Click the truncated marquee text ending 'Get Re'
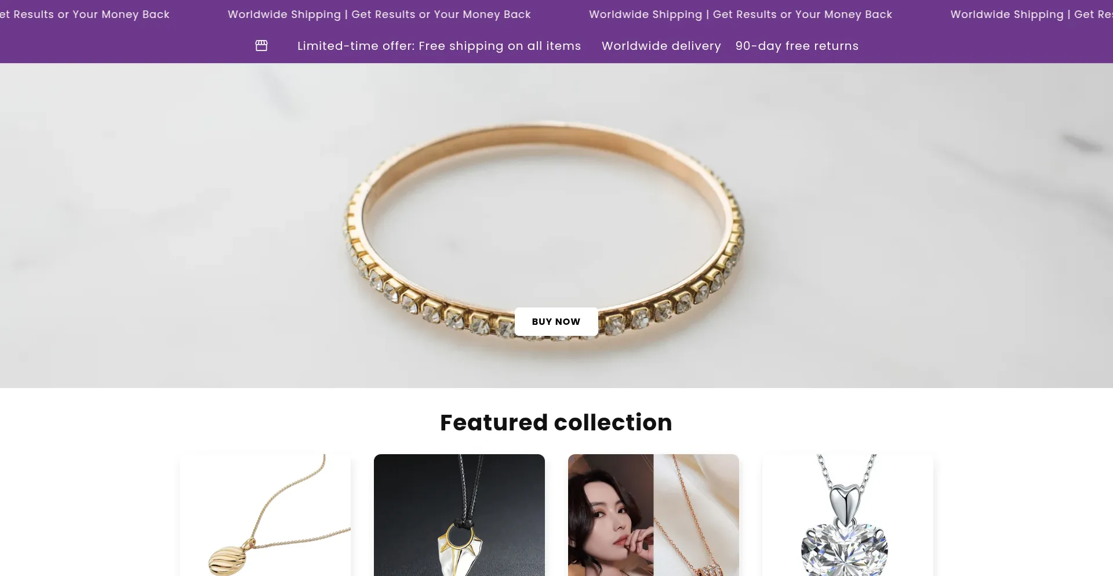Viewport: 1113px width, 576px height. tap(1032, 14)
